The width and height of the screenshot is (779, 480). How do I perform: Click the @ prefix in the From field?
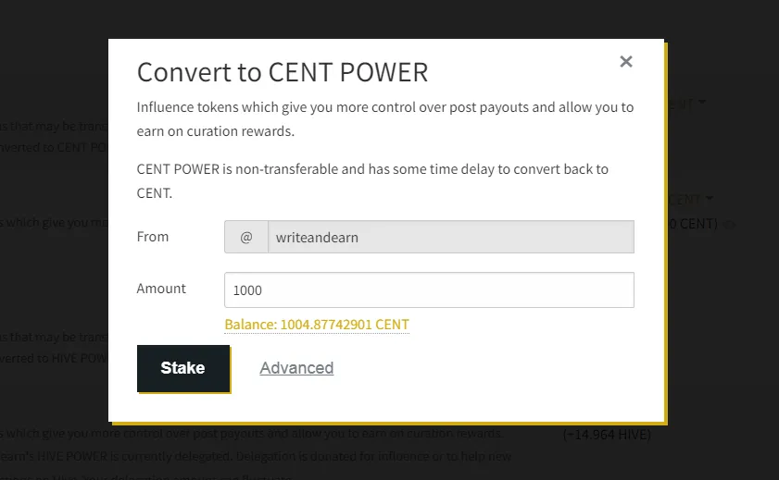[246, 237]
